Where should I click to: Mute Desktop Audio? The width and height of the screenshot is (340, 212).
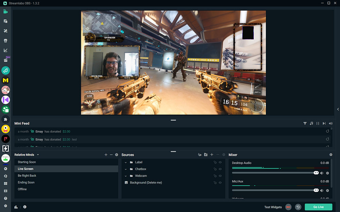[322, 173]
